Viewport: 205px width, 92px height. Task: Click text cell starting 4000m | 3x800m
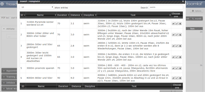pos(134,78)
